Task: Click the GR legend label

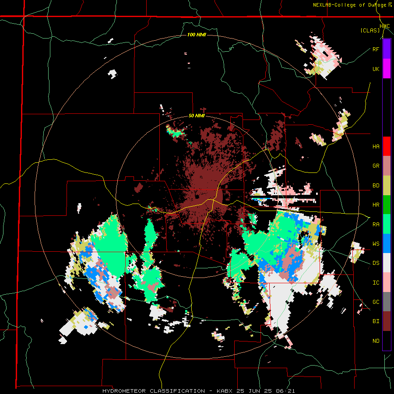Action: pos(376,166)
